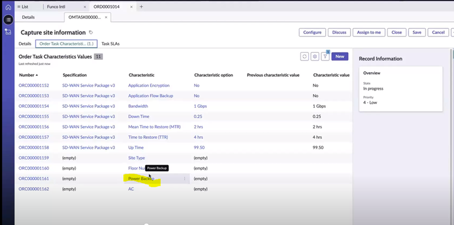This screenshot has width=454, height=225.
Task: Open the inbox icon in sidebar
Action: (8, 32)
